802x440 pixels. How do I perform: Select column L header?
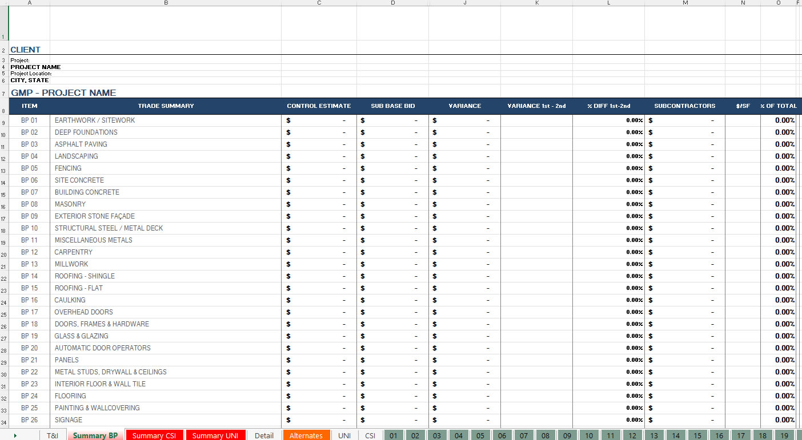tap(608, 2)
